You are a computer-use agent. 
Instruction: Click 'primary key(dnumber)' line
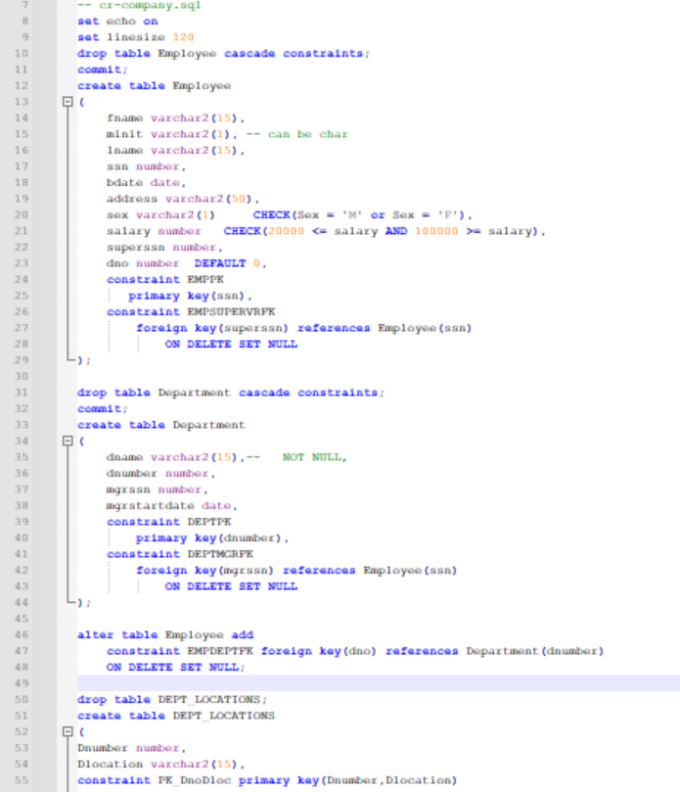coord(212,538)
